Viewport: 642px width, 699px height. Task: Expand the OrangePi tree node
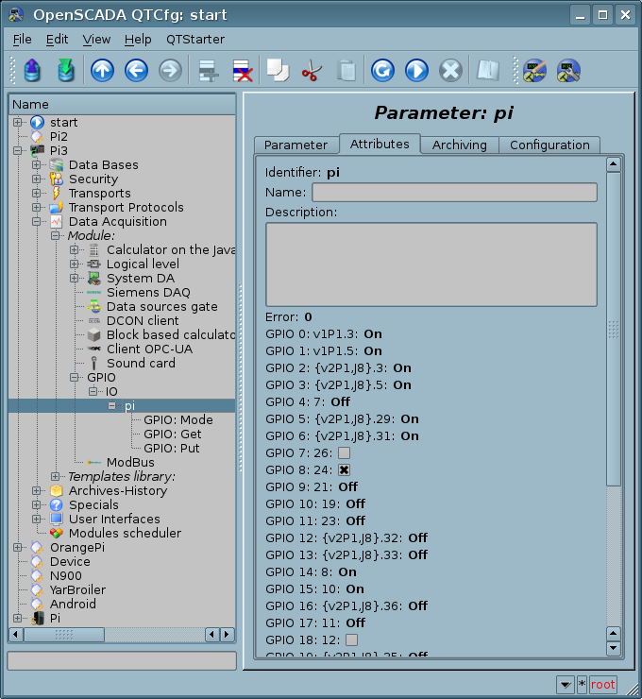click(18, 548)
